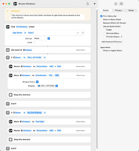Click Add Keyboard Shortcut button
Image resolution: width=139 pixels, height=151 pixels.
click(112, 42)
